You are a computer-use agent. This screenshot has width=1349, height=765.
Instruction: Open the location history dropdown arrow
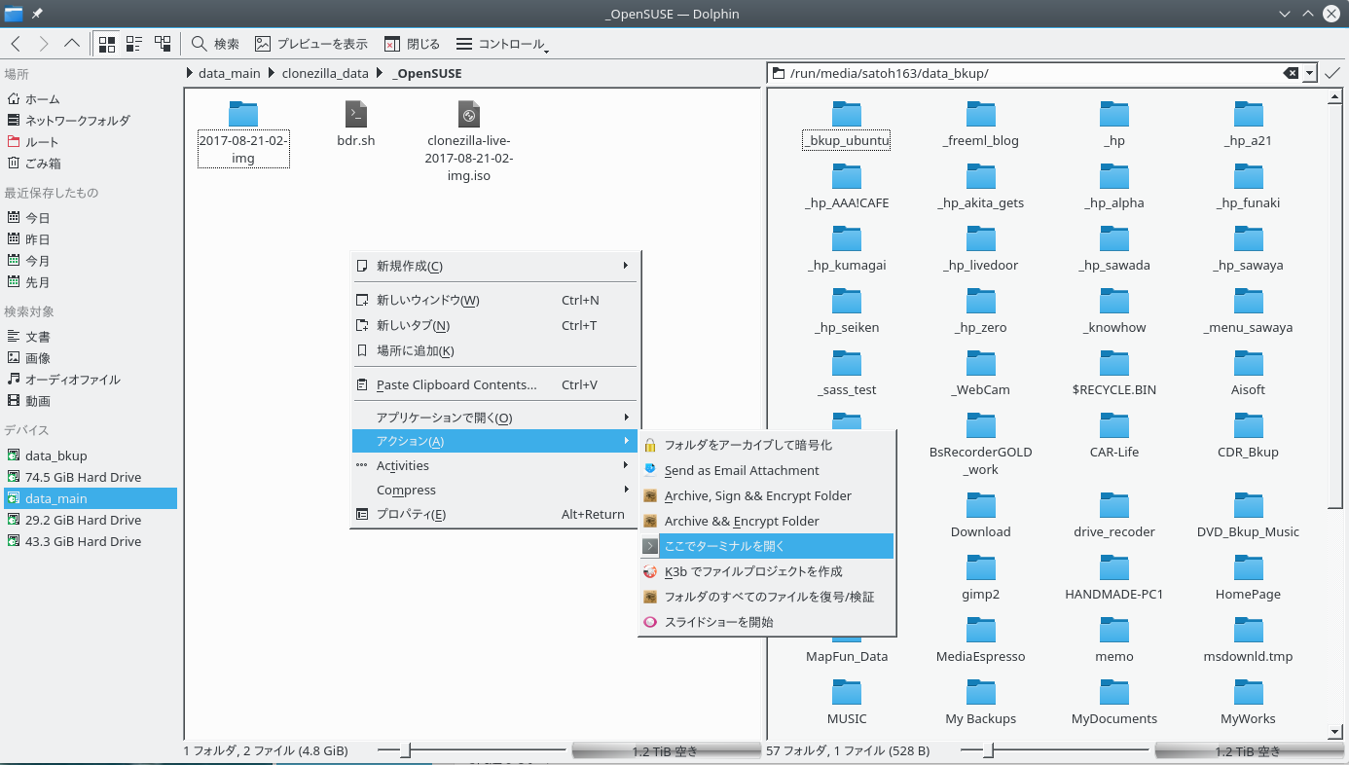tap(1309, 73)
